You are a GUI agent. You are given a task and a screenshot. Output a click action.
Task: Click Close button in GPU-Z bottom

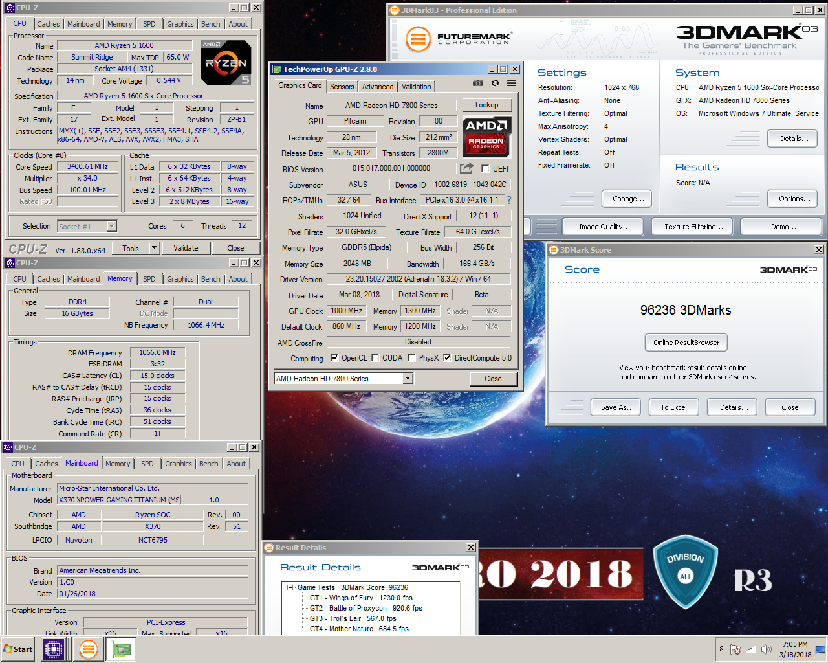coord(493,379)
